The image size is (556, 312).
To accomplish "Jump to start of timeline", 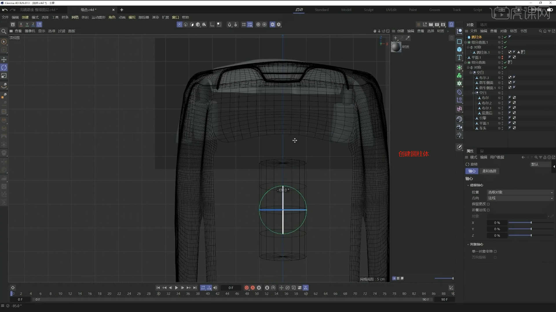I will [x=158, y=288].
